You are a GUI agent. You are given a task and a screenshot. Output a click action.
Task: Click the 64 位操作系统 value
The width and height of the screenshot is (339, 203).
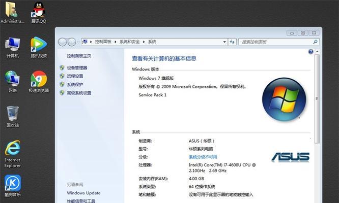click(202, 187)
